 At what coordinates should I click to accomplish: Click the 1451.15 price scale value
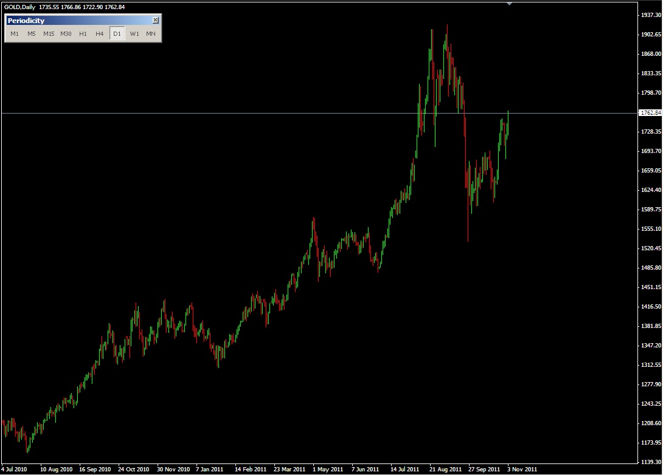click(x=651, y=287)
